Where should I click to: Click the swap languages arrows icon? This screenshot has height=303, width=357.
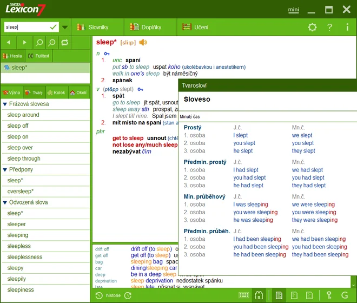[x=65, y=42]
